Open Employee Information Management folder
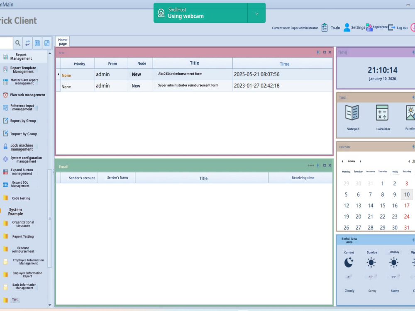Viewport: 415px width, 311px height. 5,262
